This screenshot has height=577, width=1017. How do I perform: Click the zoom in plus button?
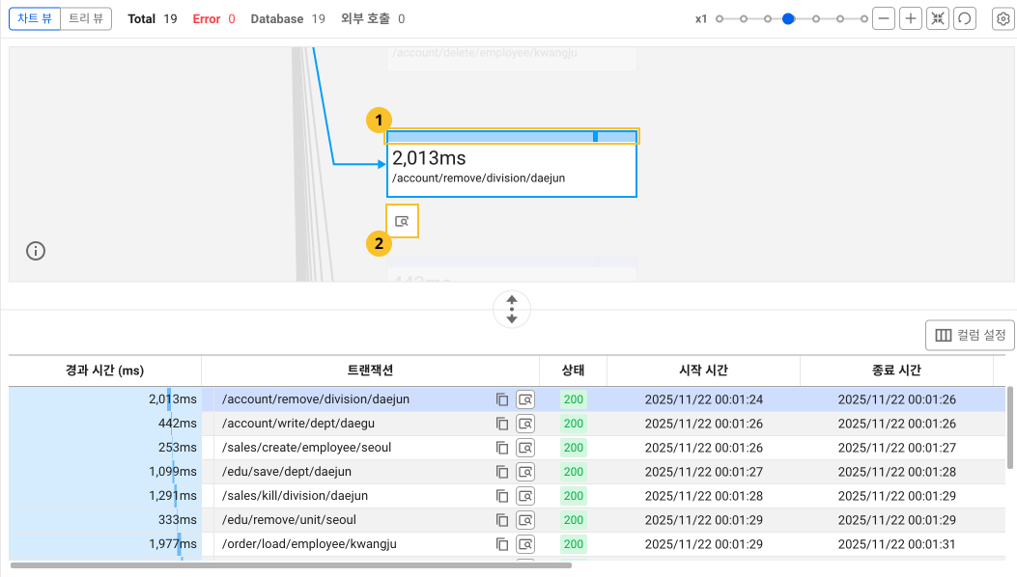[x=910, y=19]
